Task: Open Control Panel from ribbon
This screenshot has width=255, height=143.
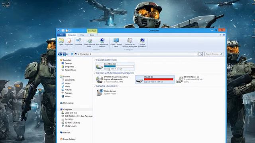Action: click(x=116, y=43)
